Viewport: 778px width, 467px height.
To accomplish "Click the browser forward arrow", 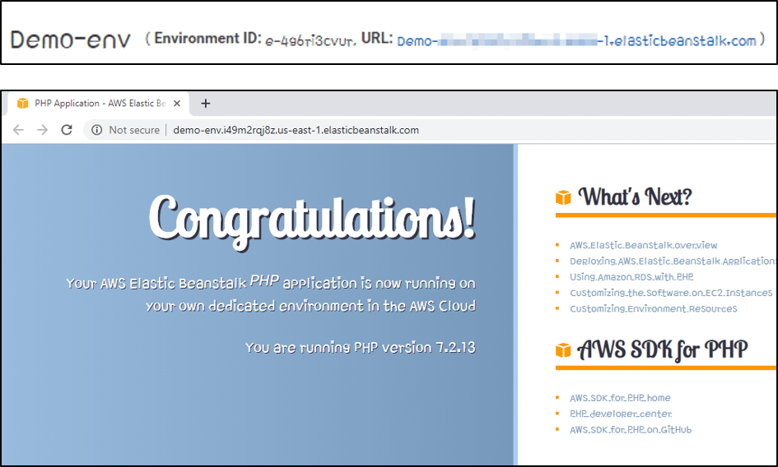I will (43, 130).
